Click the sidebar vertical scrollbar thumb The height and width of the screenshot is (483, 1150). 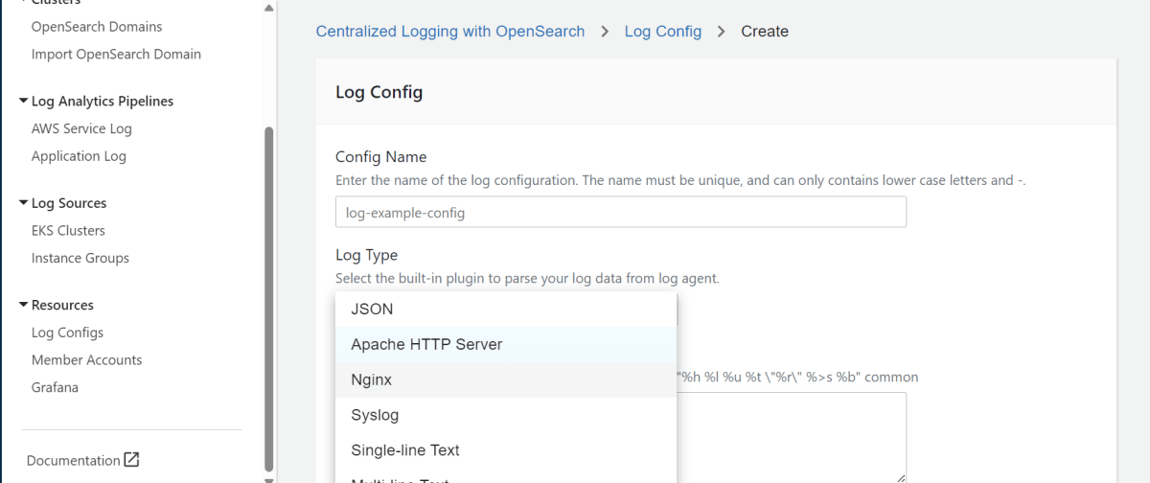pos(268,297)
